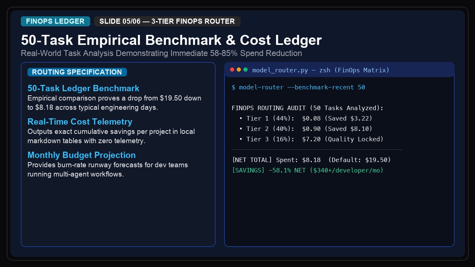Click the red terminal window dot
Screen dimensions: 475x267
pos(232,70)
